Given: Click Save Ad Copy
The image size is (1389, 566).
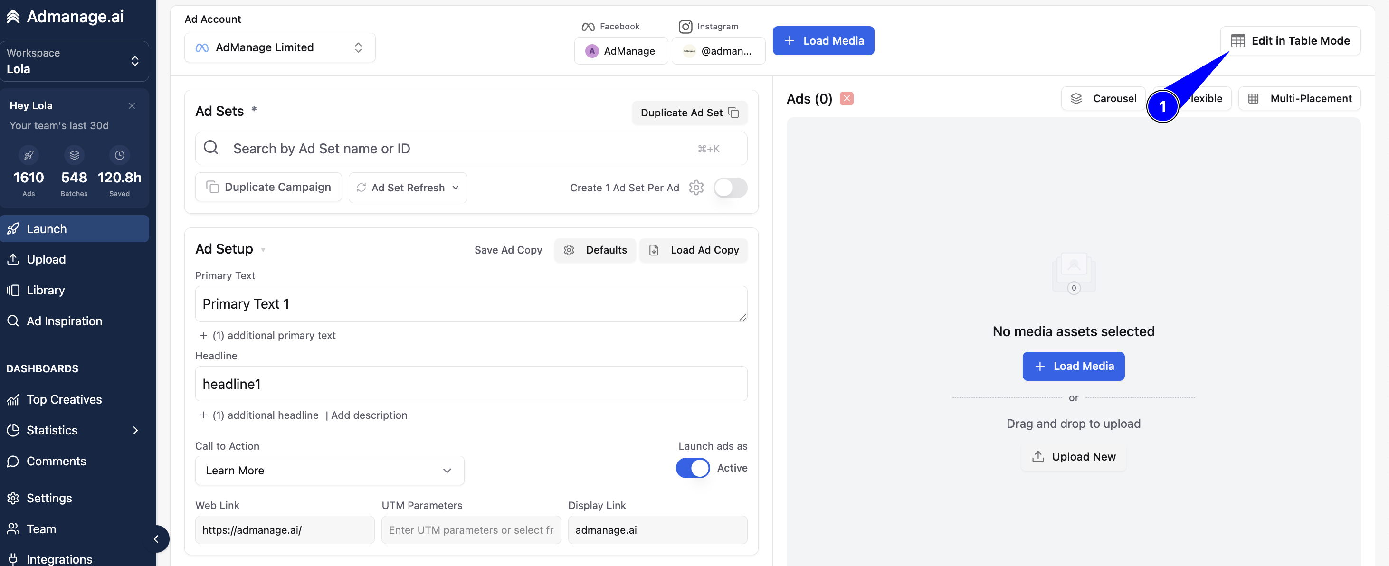Looking at the screenshot, I should [x=508, y=250].
